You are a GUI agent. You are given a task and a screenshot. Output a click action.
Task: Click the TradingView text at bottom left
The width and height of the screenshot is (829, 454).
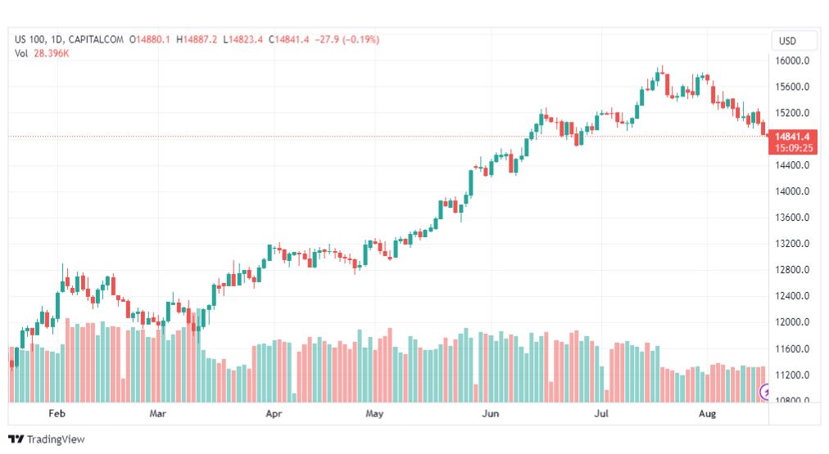point(56,439)
